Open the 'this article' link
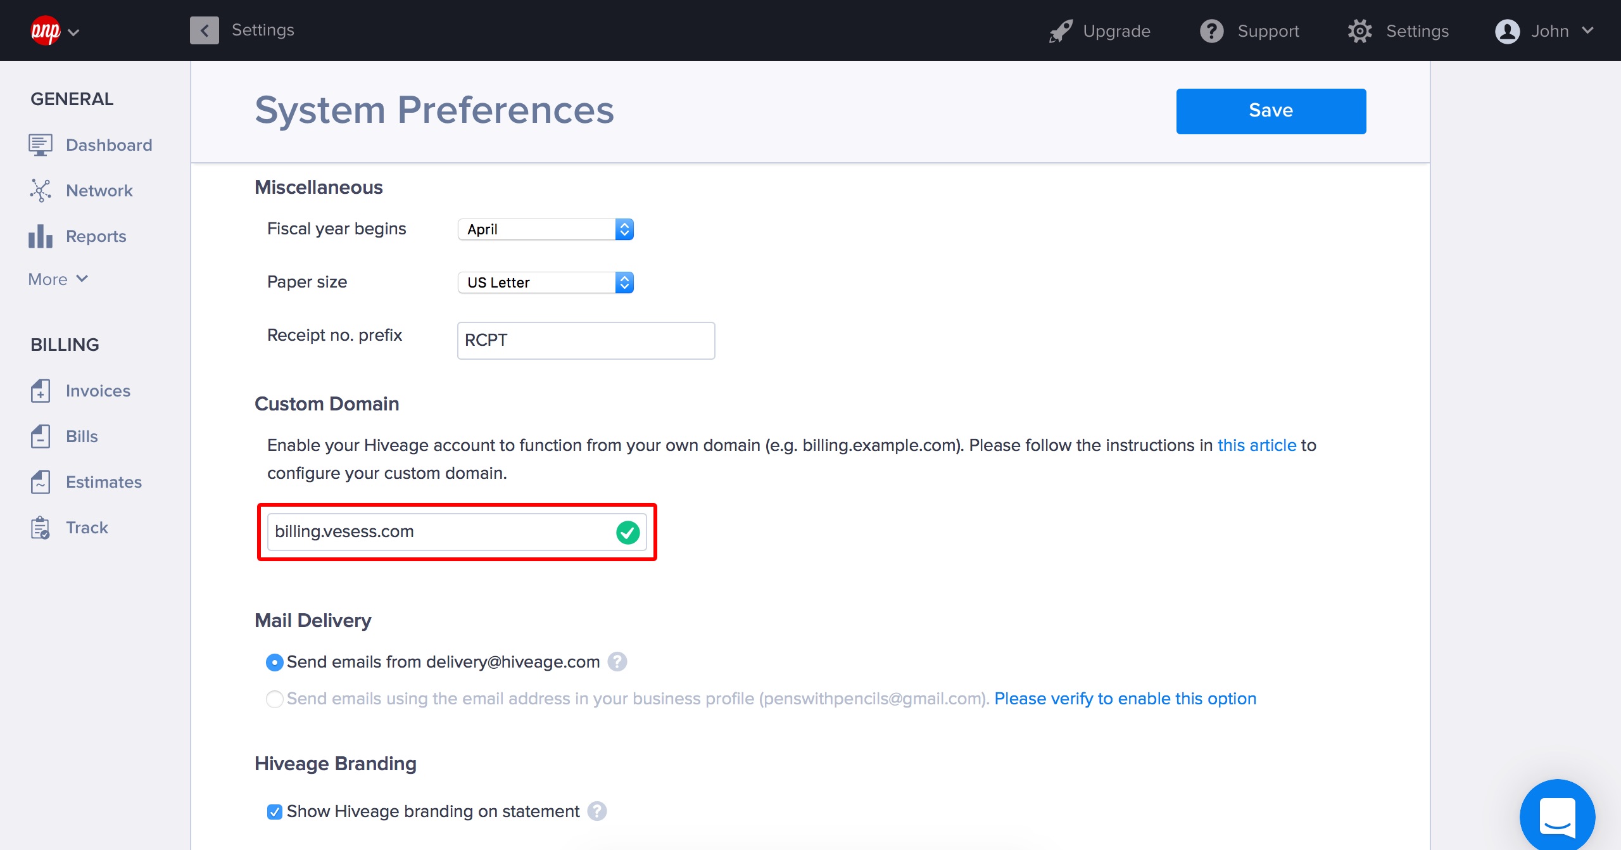The image size is (1621, 850). pos(1256,445)
